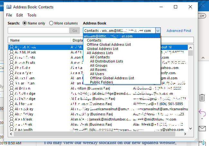Minimize the Address Book window

[161, 7]
